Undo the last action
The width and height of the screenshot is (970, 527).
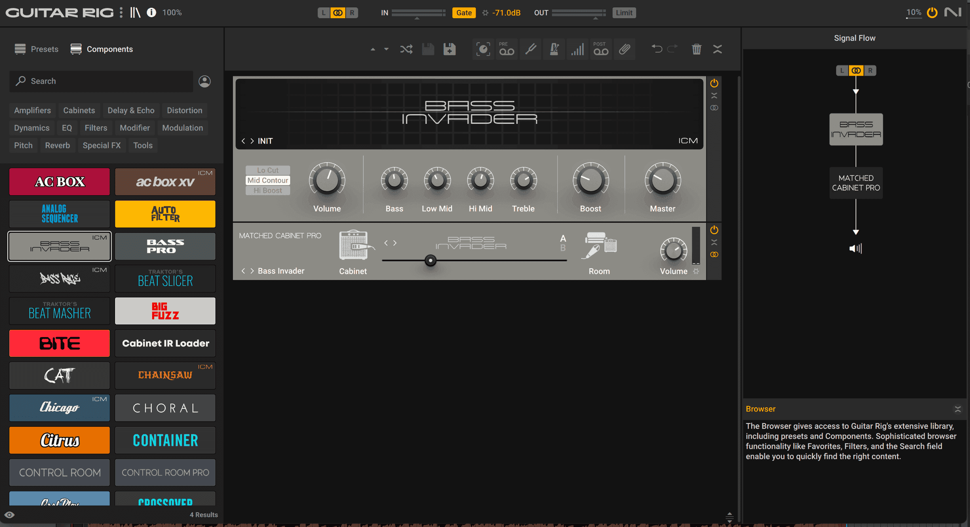657,49
